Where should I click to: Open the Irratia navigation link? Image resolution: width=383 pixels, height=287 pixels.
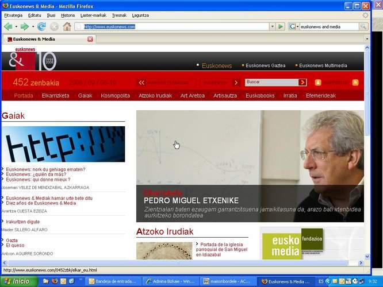[x=290, y=96]
